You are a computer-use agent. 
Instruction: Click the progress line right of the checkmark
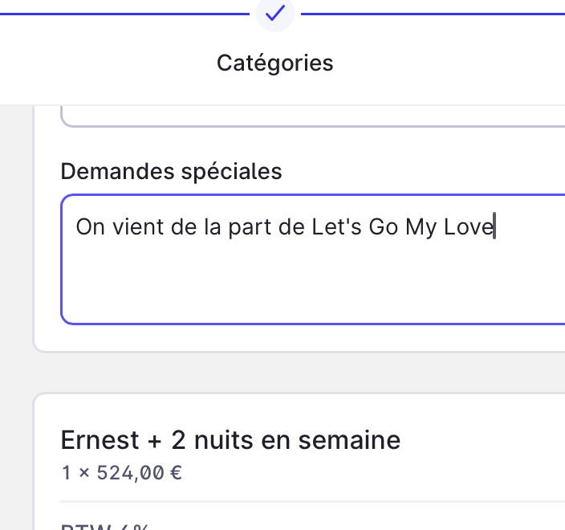[x=433, y=14]
